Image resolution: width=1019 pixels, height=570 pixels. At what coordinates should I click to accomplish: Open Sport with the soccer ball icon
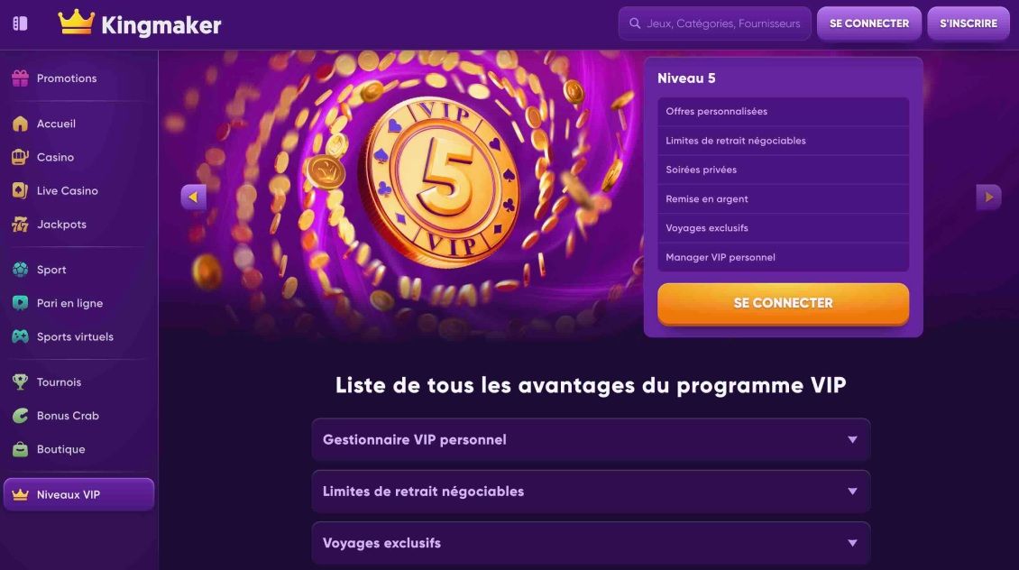point(20,270)
